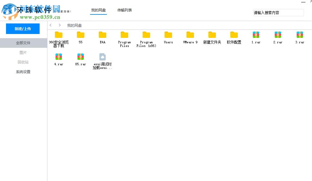The image size is (312, 181).
Task: Select the 1.rar archive icon
Action: 256,35
